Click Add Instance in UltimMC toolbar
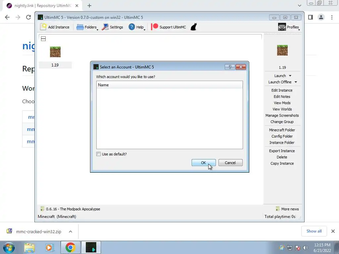Image resolution: width=339 pixels, height=254 pixels. pyautogui.click(x=55, y=27)
